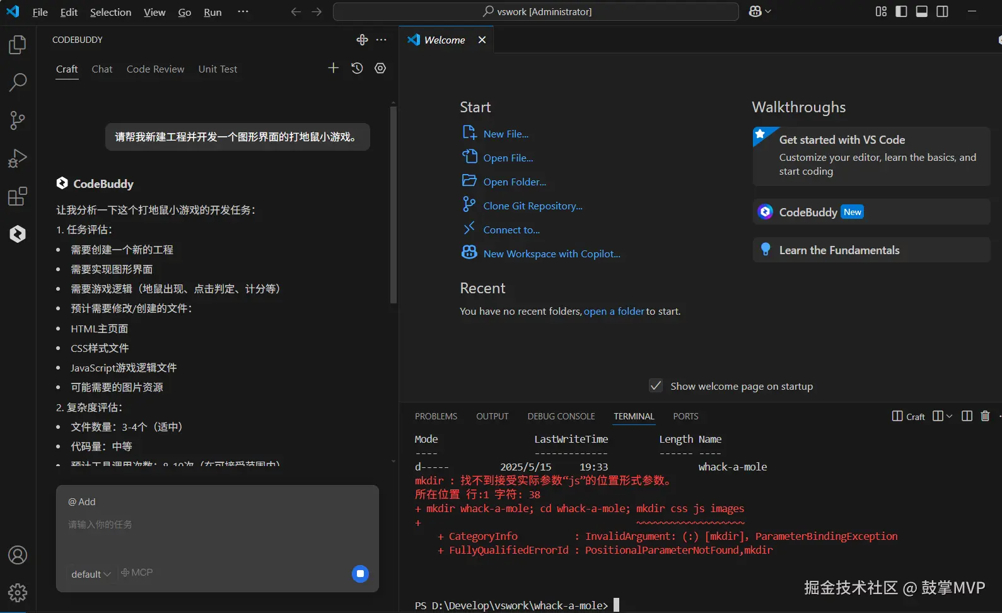Open the Search view in activity bar

click(x=18, y=82)
